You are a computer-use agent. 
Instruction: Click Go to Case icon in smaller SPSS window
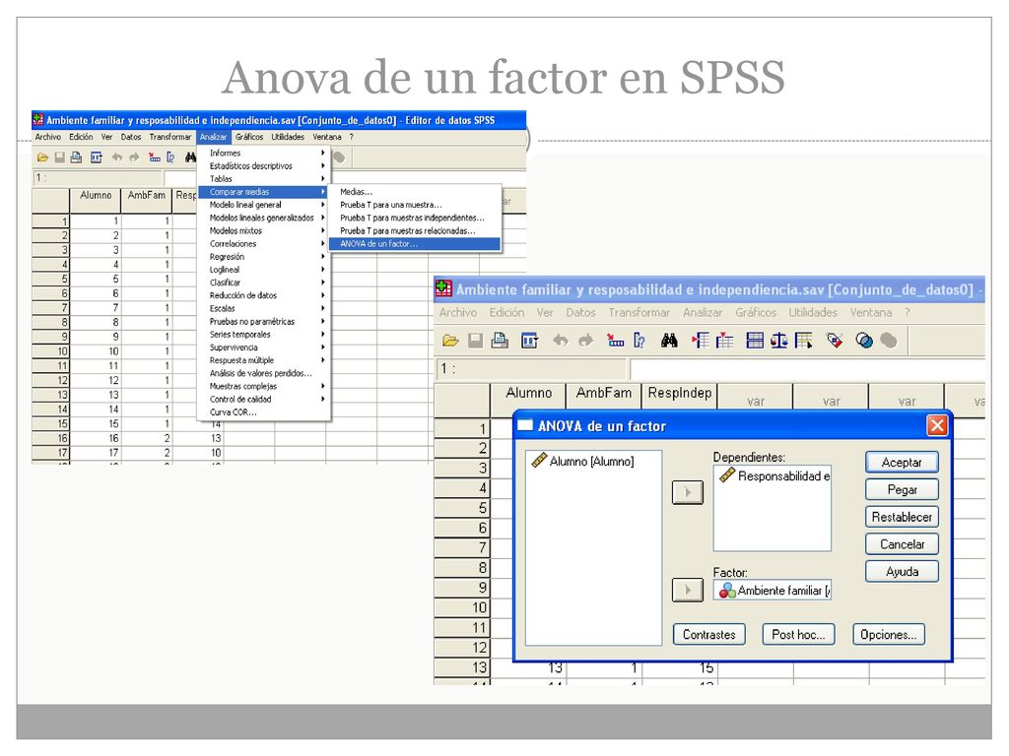(x=155, y=157)
